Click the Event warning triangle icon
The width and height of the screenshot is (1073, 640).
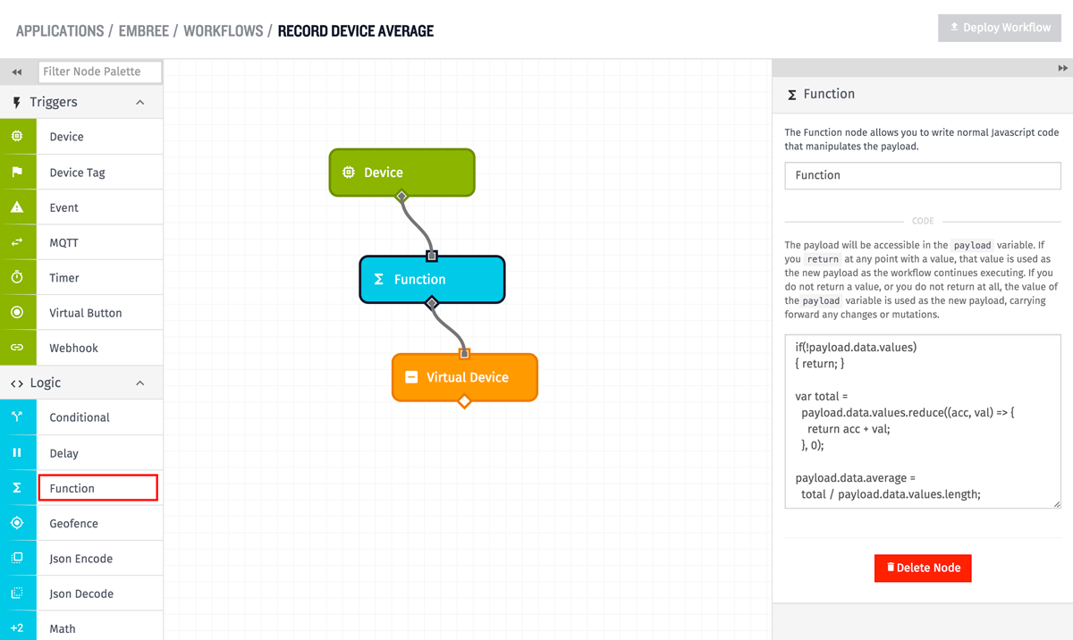pos(17,206)
